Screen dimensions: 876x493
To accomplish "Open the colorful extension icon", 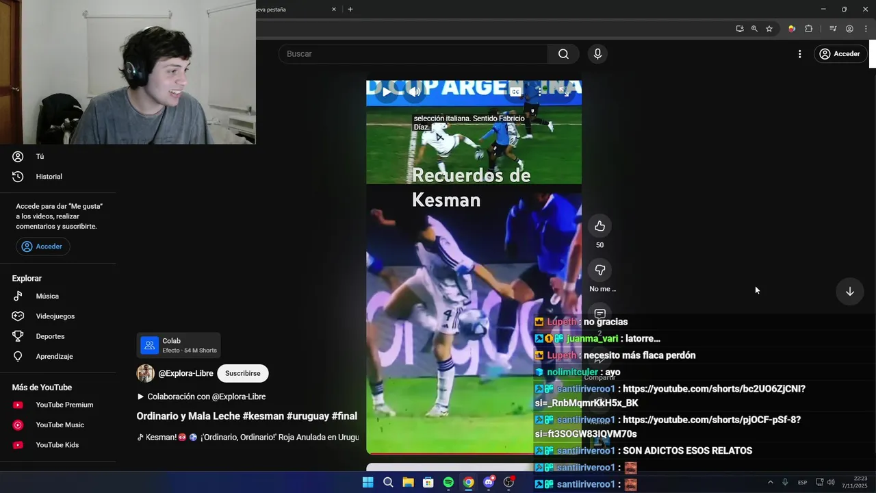I will coord(792,29).
